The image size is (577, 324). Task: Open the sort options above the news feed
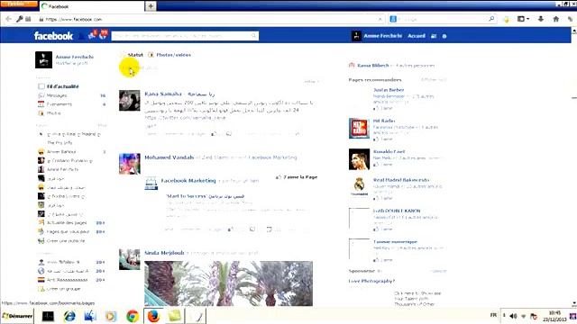point(311,81)
